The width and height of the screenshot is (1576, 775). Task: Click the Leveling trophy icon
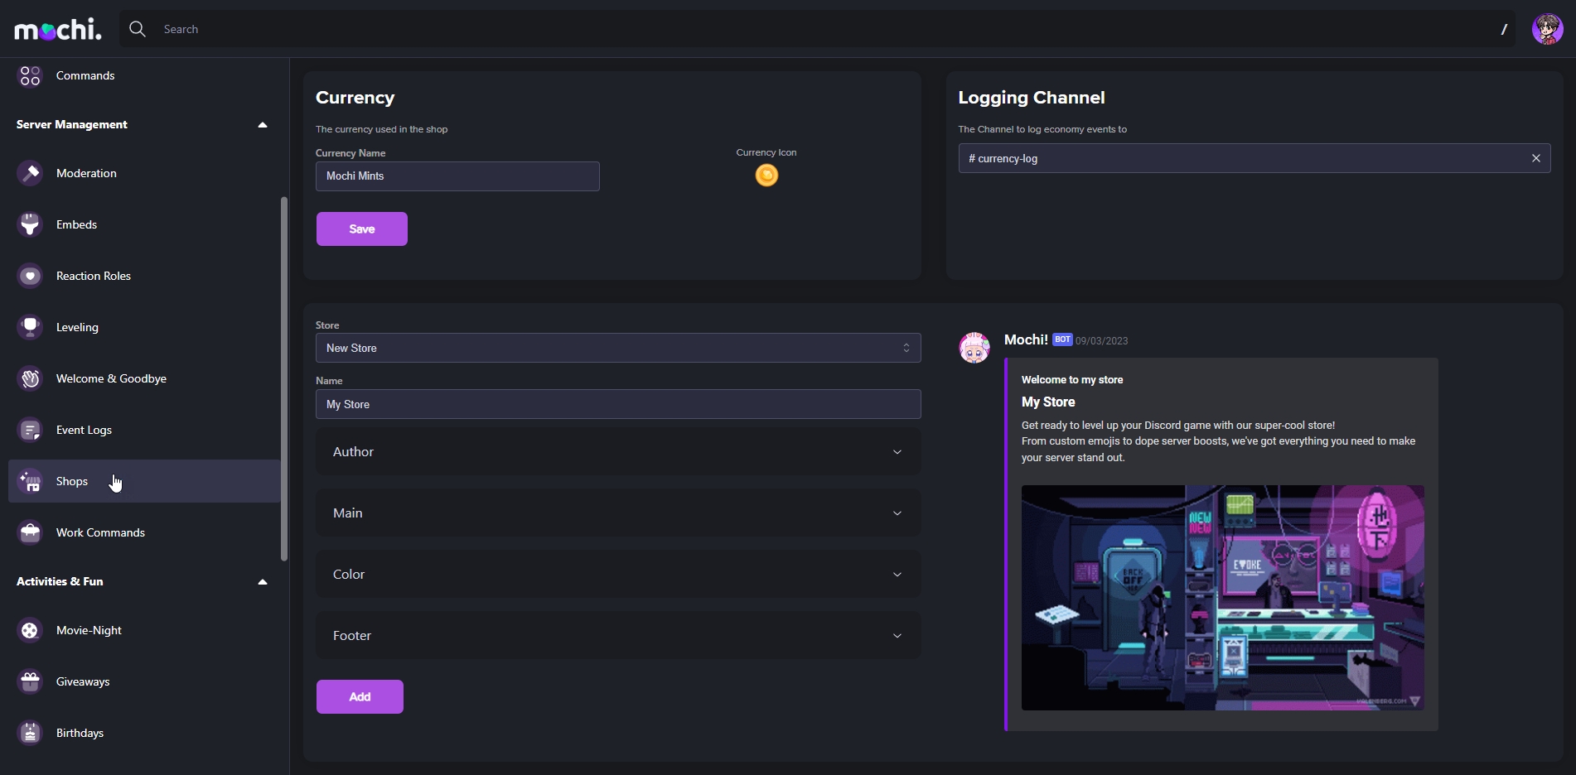(x=30, y=327)
